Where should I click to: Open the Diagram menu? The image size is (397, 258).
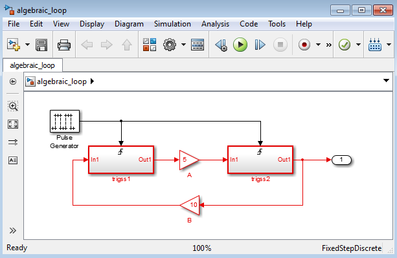pyautogui.click(x=129, y=24)
